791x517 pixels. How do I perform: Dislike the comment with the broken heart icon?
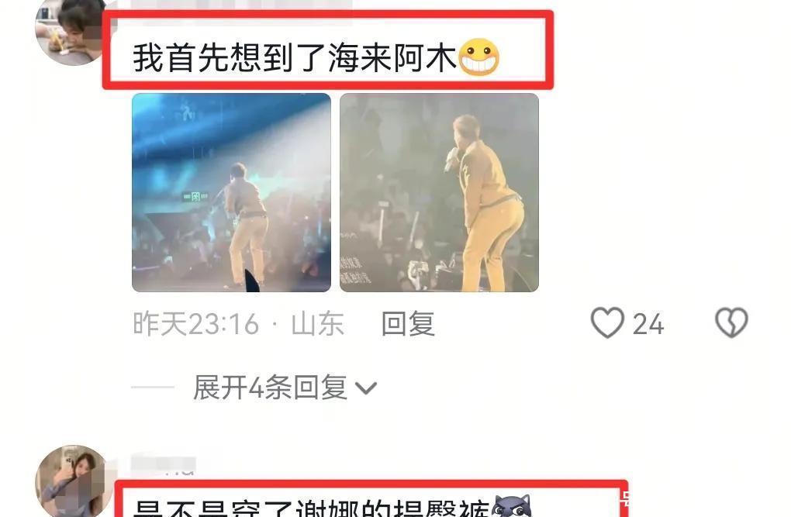pyautogui.click(x=731, y=322)
